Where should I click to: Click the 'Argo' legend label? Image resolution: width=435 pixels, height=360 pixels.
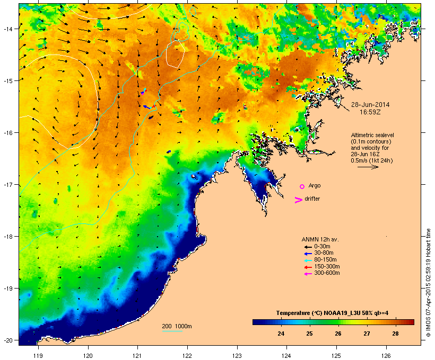[x=315, y=185]
